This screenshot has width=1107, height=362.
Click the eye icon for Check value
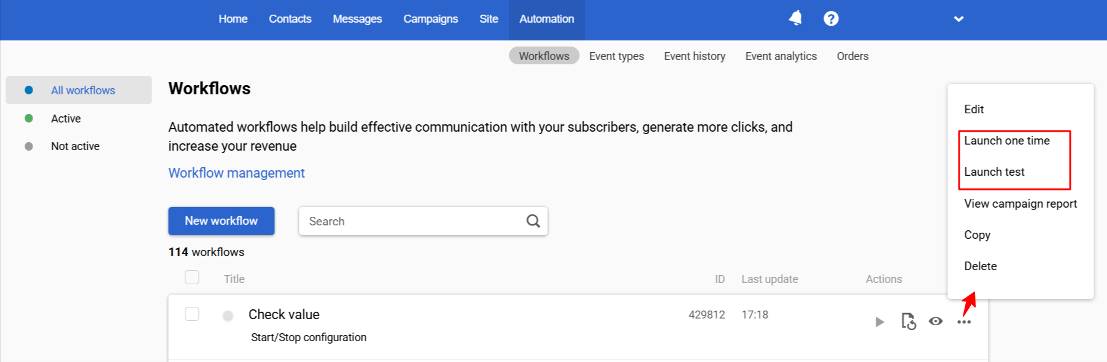pyautogui.click(x=936, y=321)
